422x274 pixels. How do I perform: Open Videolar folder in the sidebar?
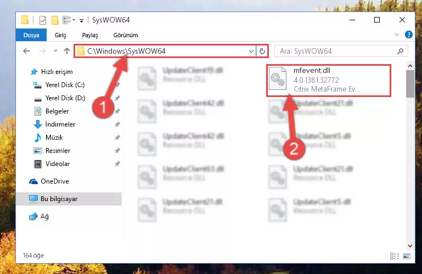click(x=58, y=164)
